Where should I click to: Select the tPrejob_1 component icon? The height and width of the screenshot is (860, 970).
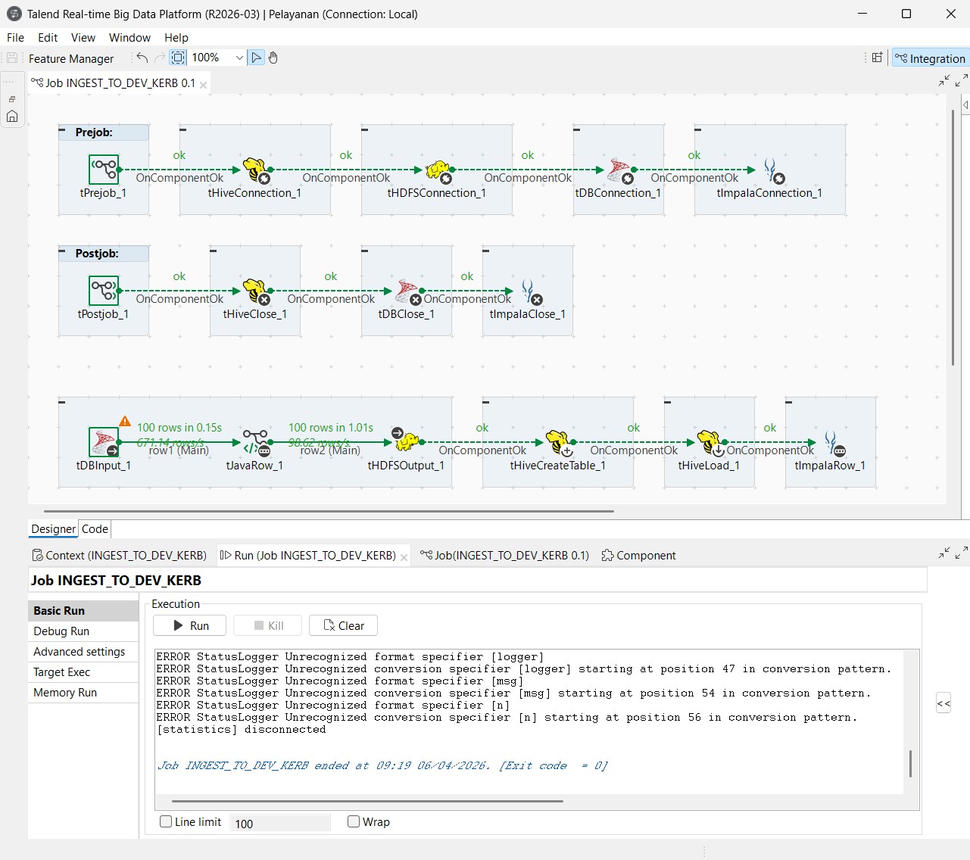pyautogui.click(x=104, y=169)
